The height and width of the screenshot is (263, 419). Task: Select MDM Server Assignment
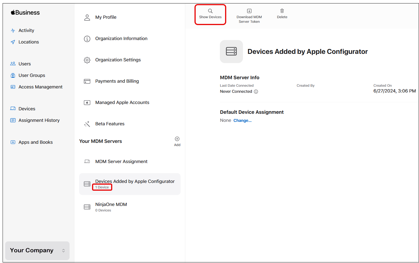[121, 161]
